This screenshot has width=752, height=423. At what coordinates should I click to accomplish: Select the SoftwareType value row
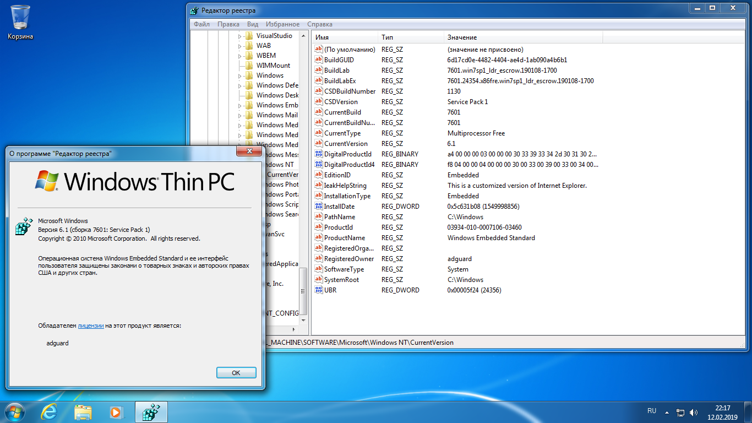pos(457,269)
